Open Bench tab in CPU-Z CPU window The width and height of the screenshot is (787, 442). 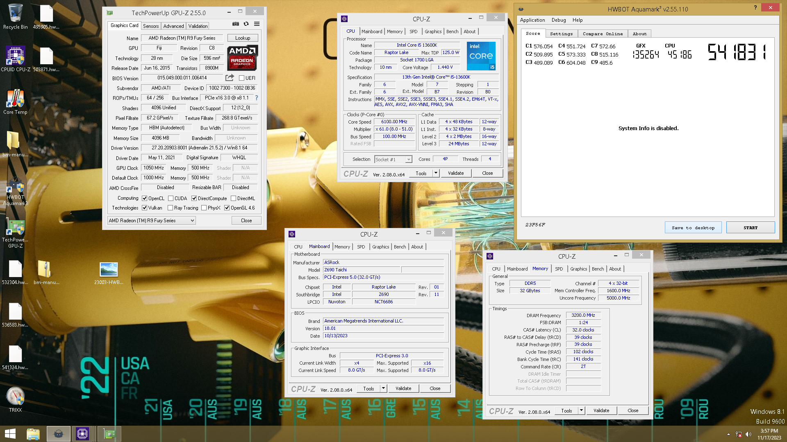[x=453, y=32]
